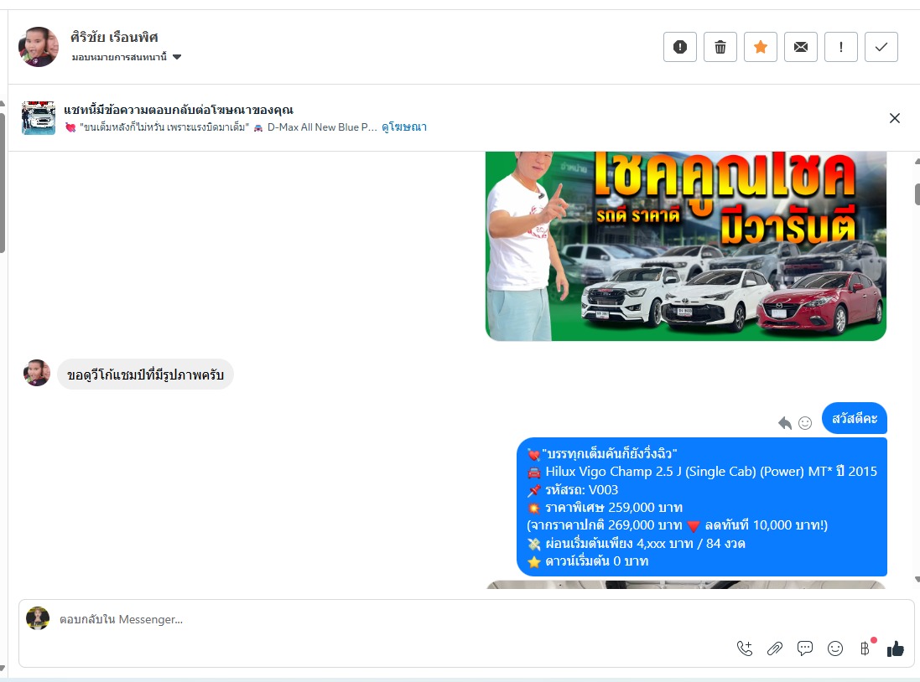The image size is (920, 682).
Task: Open the ad thumbnail in banner
Action: click(39, 118)
